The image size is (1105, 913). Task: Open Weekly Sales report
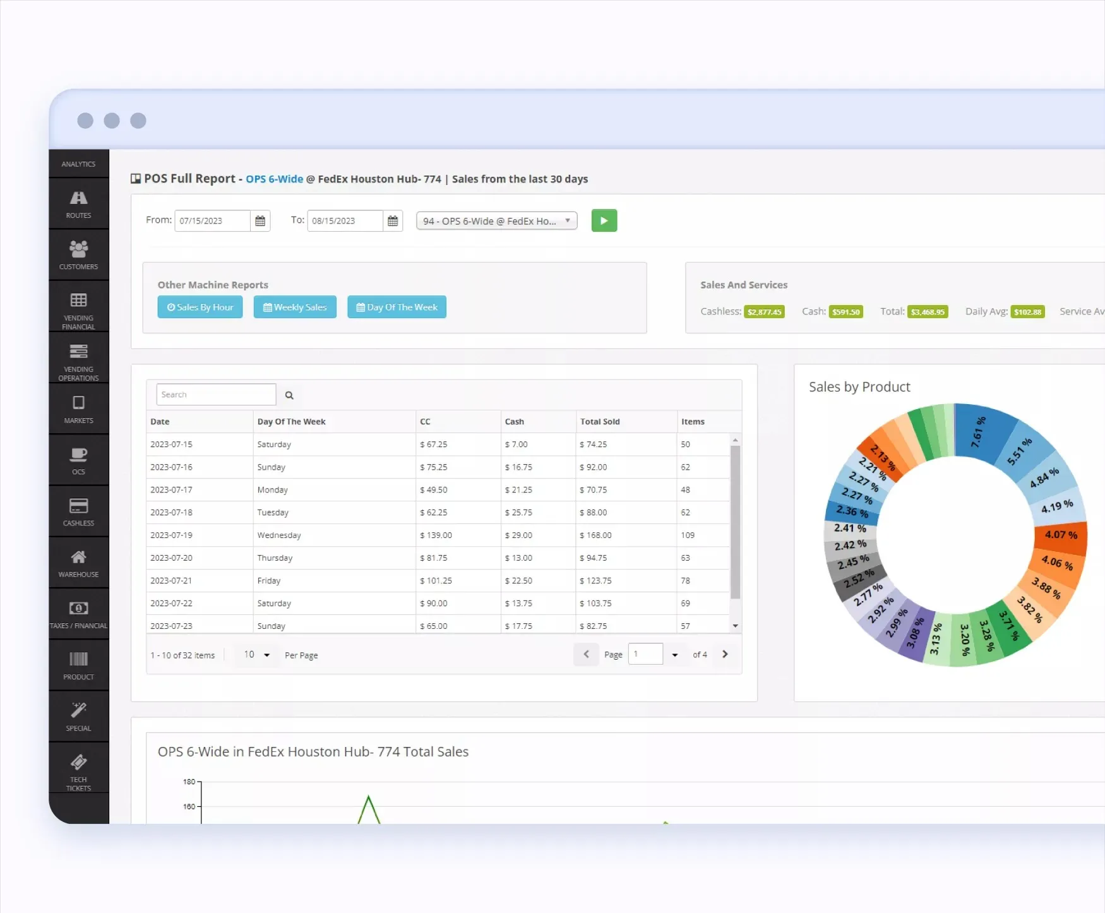tap(295, 307)
